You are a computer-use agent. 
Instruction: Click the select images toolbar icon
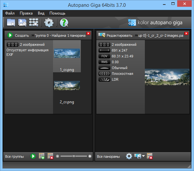tap(22, 23)
